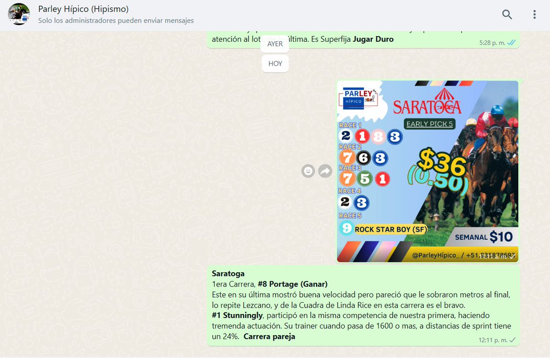Viewport: 550px width, 358px height.
Task: Click the black number 6 circle in Race 2
Action: (363, 158)
